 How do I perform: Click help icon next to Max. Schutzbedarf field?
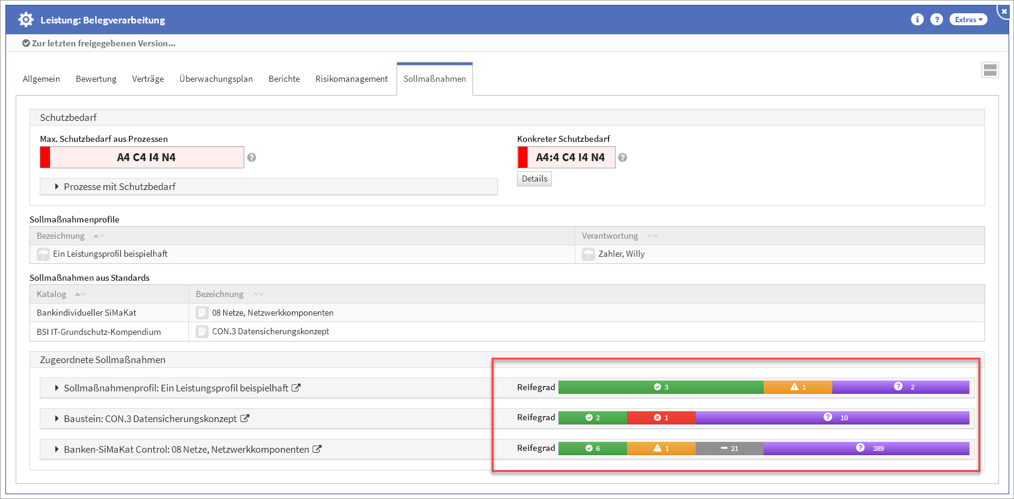coord(252,158)
